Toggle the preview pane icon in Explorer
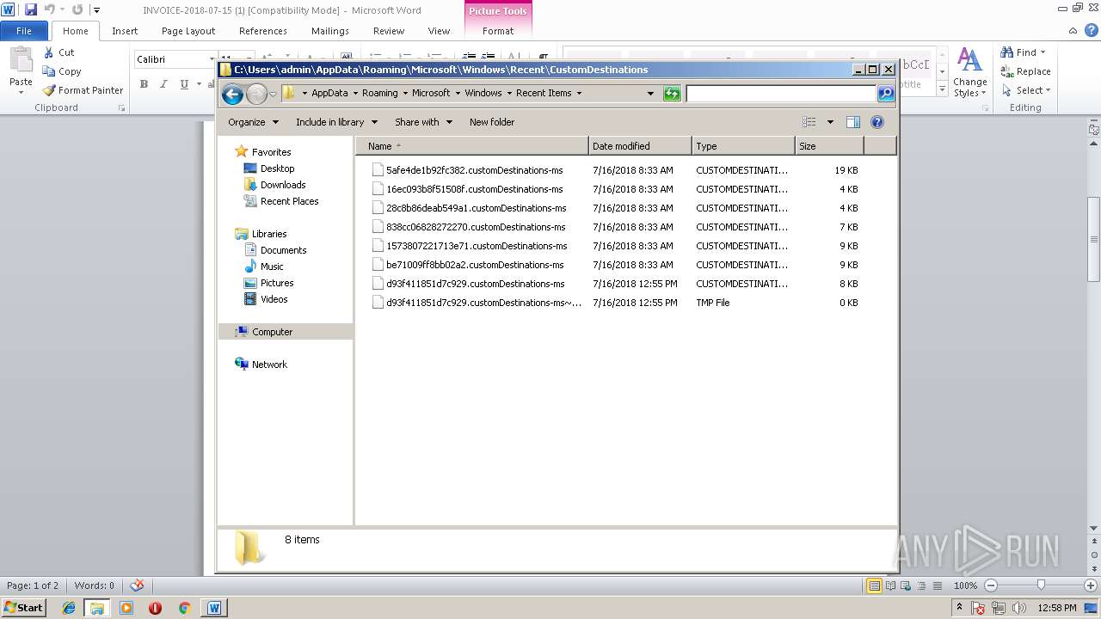Screen dimensions: 1101x619 click(853, 122)
